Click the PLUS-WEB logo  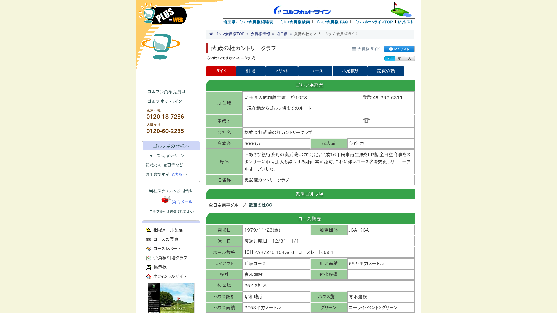click(x=163, y=14)
